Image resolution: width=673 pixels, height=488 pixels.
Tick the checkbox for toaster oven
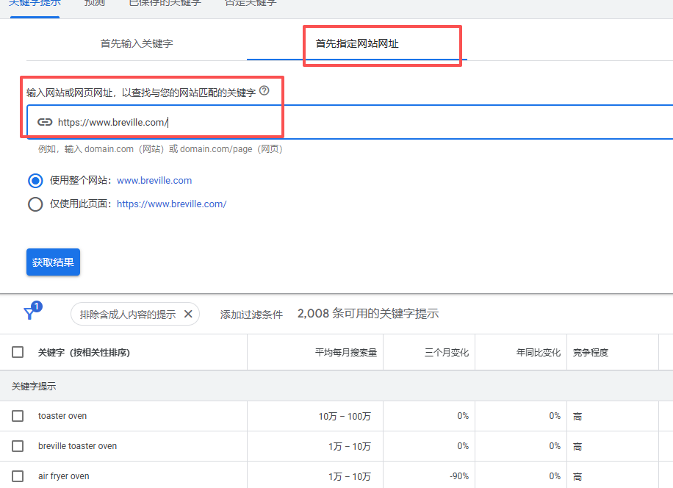pos(18,416)
